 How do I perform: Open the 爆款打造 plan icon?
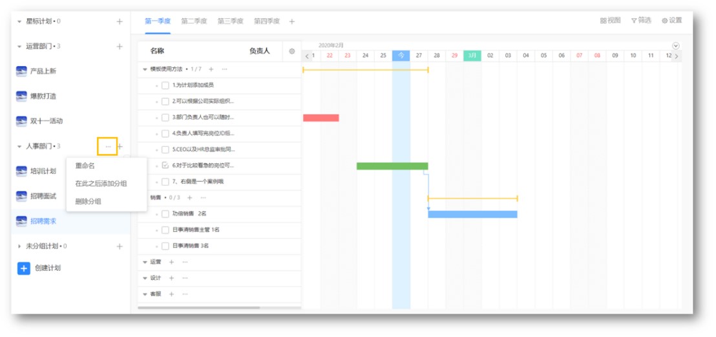coord(21,96)
